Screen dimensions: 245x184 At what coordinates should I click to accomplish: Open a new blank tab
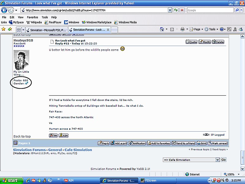(x=114, y=30)
